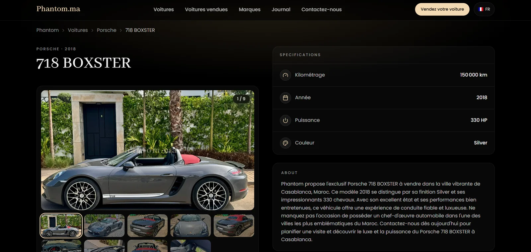View the dashboard interior thumbnail
Screen dimensions: 531x252
click(x=61, y=246)
